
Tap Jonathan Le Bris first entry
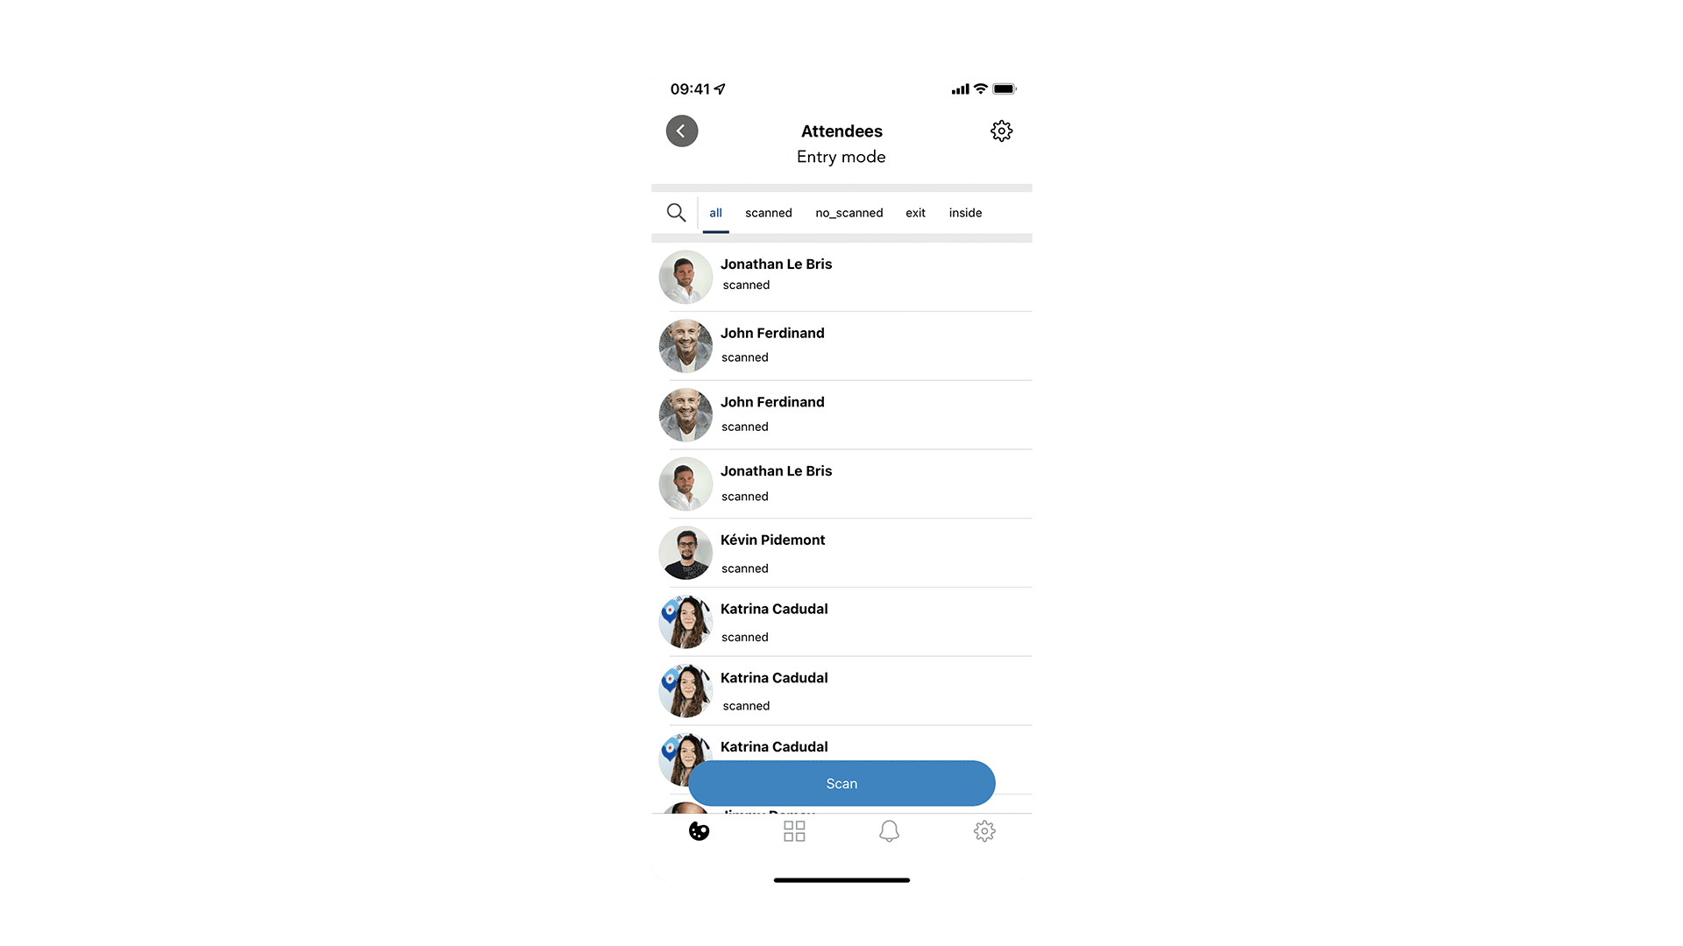(x=841, y=274)
